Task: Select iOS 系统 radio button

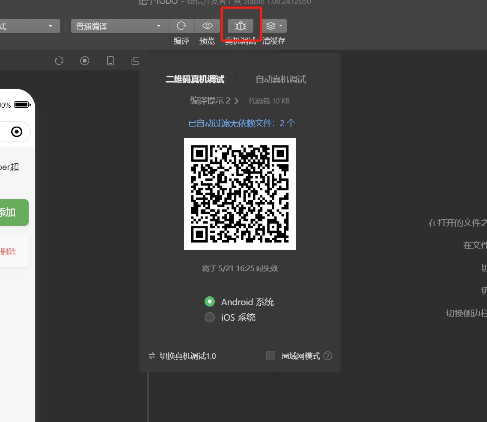Action: point(210,317)
